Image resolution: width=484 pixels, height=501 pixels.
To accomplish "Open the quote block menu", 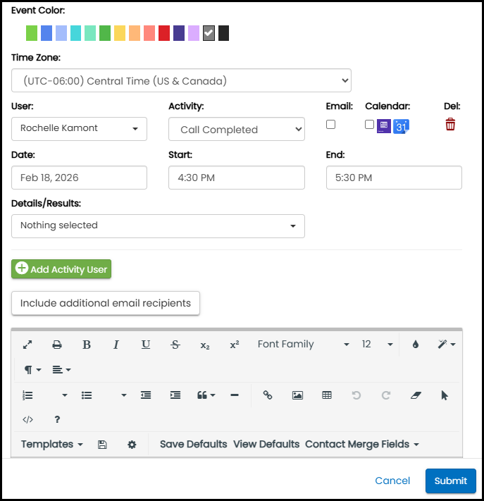I will [x=206, y=395].
